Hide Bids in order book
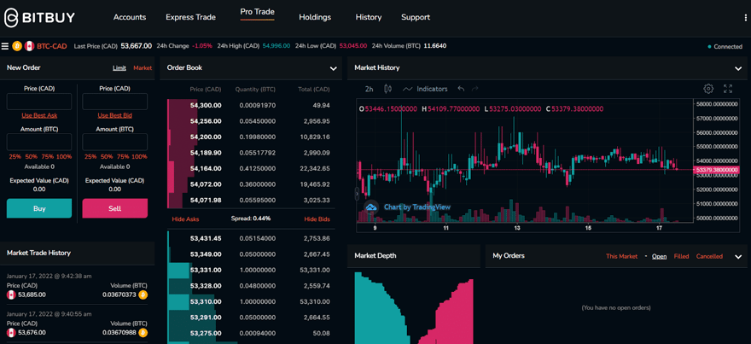Image resolution: width=751 pixels, height=344 pixels. pyautogui.click(x=317, y=219)
